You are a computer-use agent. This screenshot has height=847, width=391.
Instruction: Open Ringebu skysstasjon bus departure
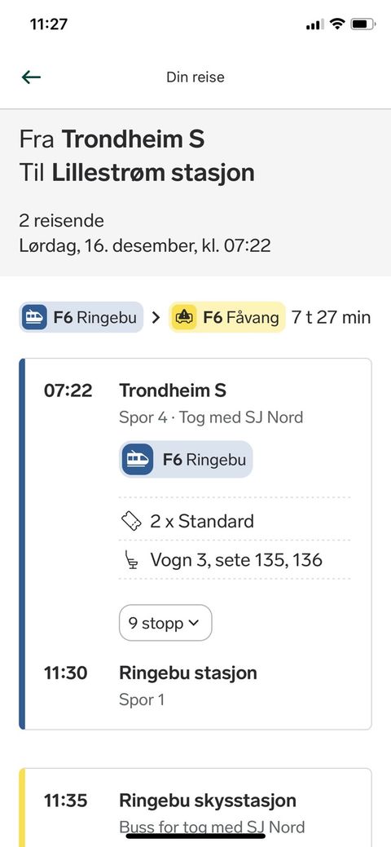point(208,800)
